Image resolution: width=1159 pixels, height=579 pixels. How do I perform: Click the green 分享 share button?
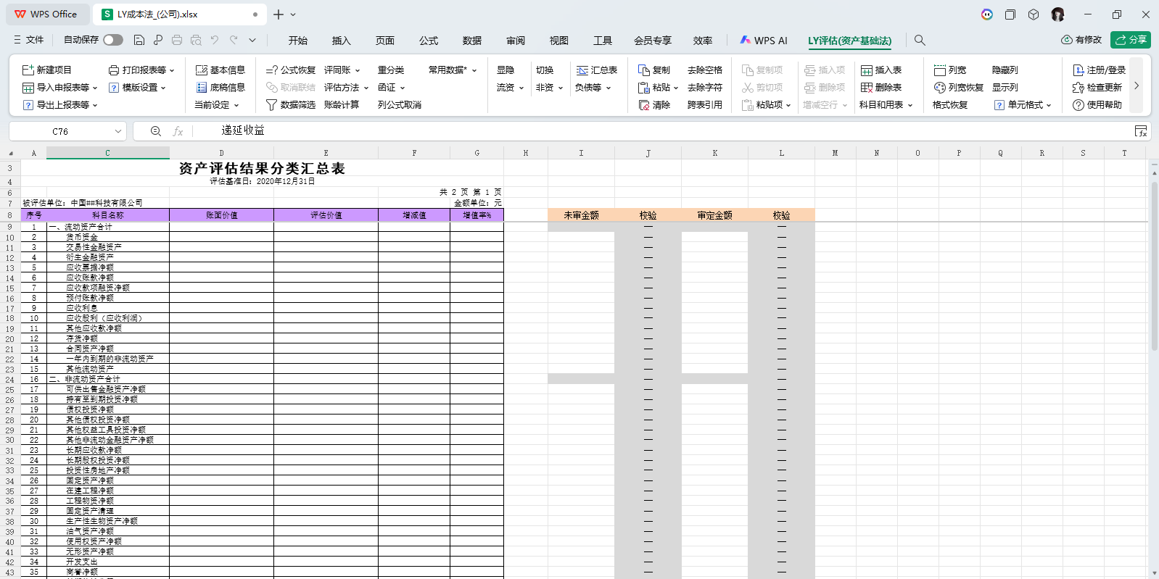pos(1131,40)
